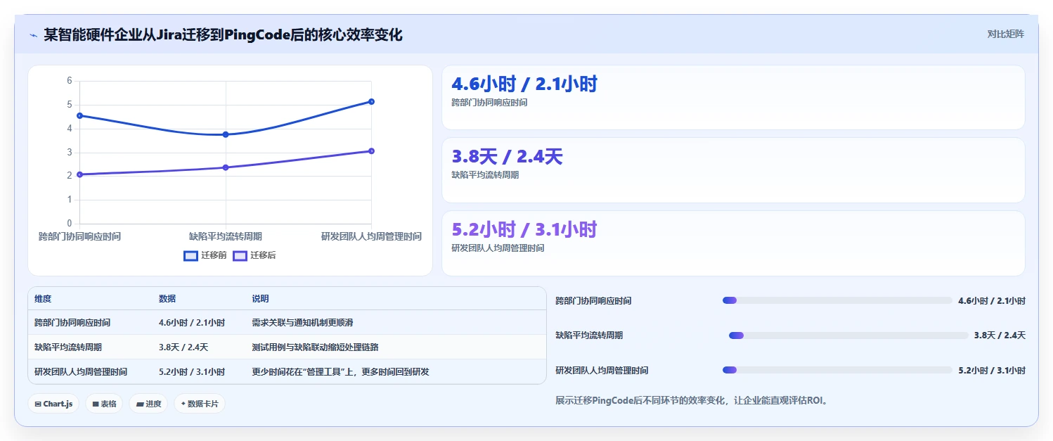Click the description 需求关联与通知机制更顺滑
This screenshot has height=441, width=1053.
[x=302, y=323]
